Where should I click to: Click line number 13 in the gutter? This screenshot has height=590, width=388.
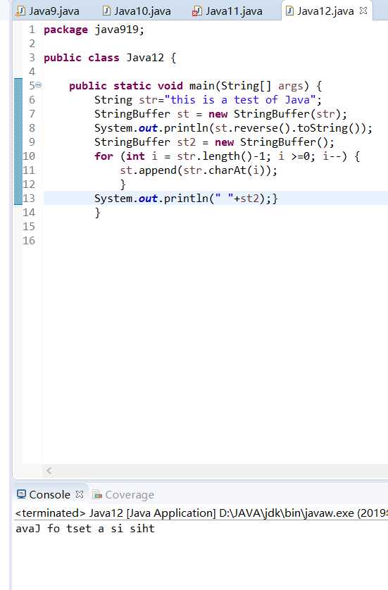(29, 199)
